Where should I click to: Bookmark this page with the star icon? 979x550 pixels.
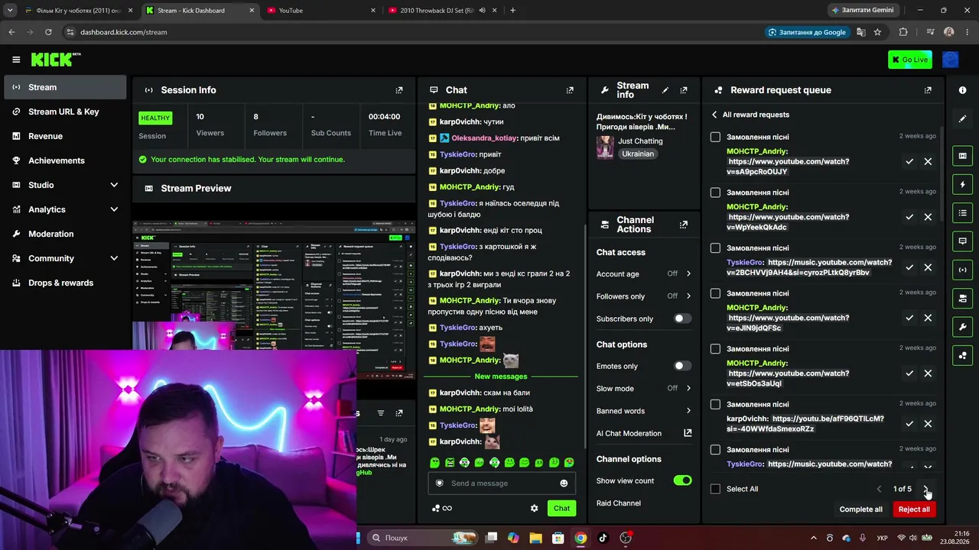click(877, 32)
